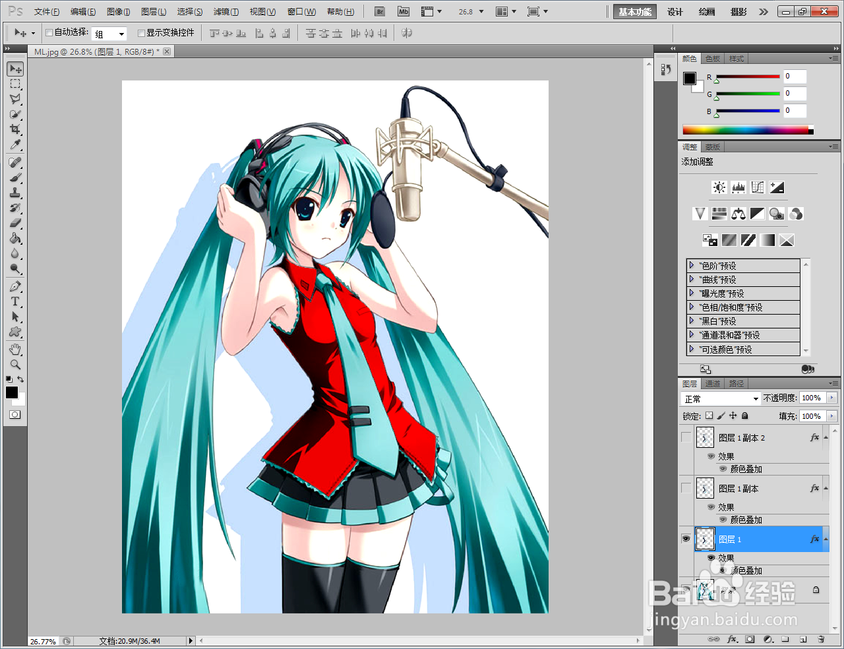This screenshot has height=649, width=844.
Task: Select the Clone Stamp tool
Action: point(15,193)
